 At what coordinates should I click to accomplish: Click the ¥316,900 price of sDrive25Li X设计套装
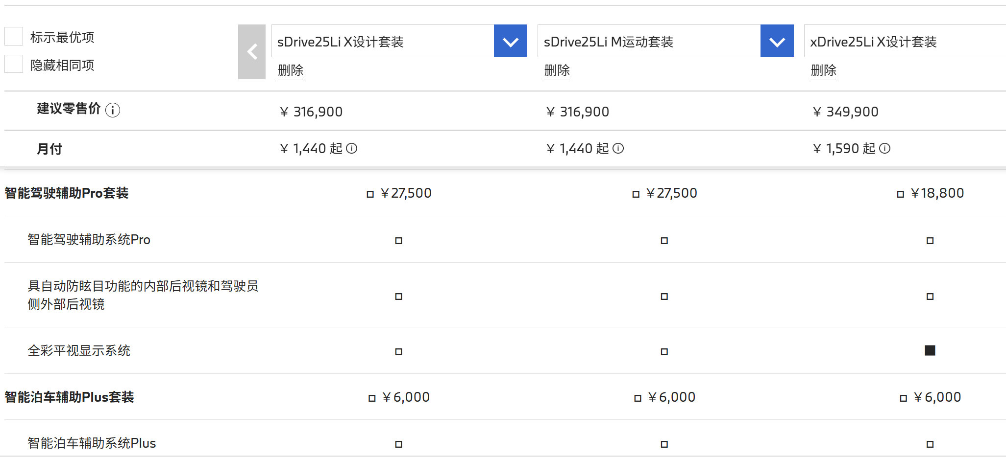(311, 112)
